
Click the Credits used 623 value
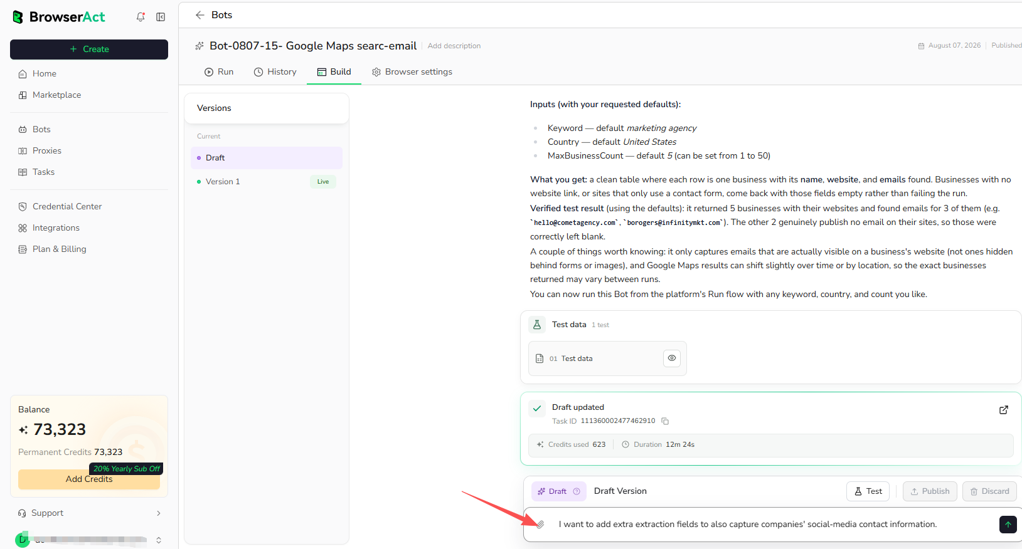[x=599, y=445]
